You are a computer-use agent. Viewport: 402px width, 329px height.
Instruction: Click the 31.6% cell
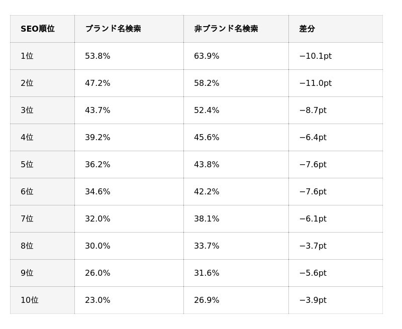tap(236, 273)
